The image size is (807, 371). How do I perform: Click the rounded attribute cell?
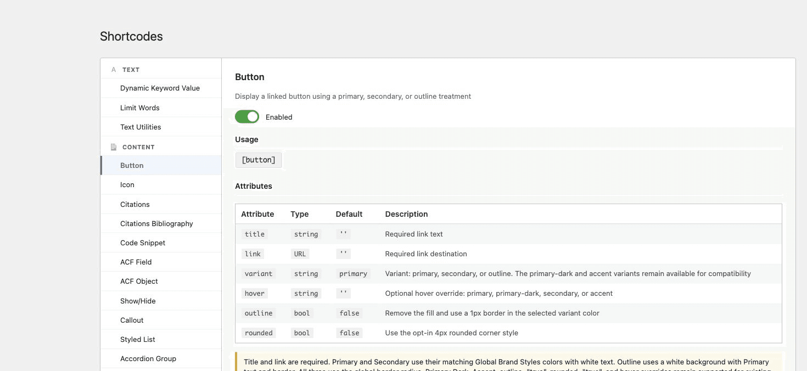(259, 333)
